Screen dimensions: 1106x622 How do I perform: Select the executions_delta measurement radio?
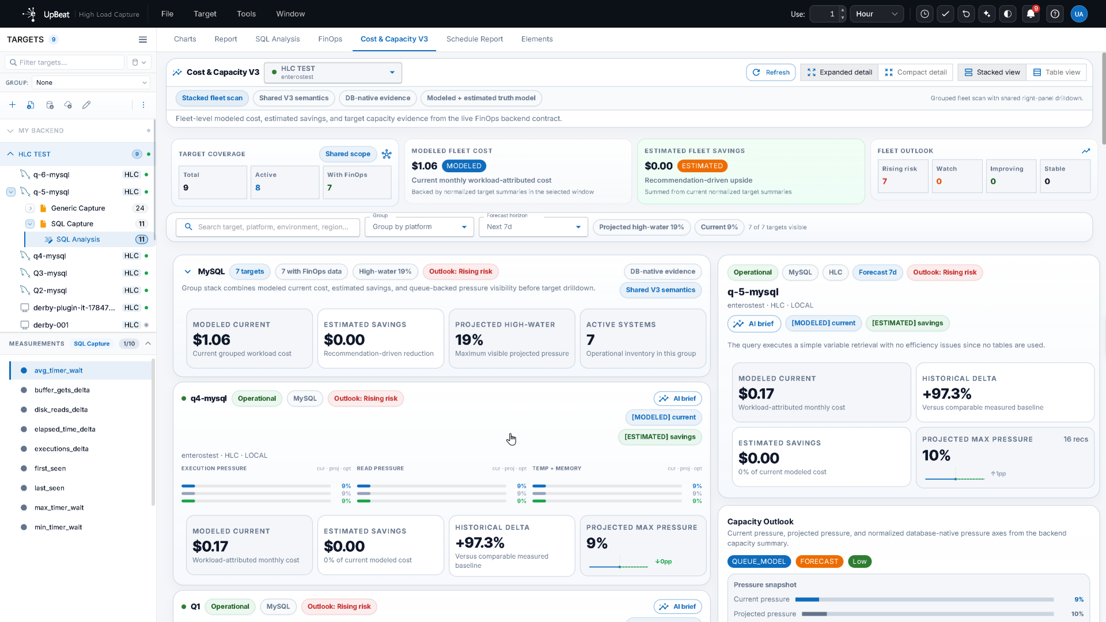point(24,449)
